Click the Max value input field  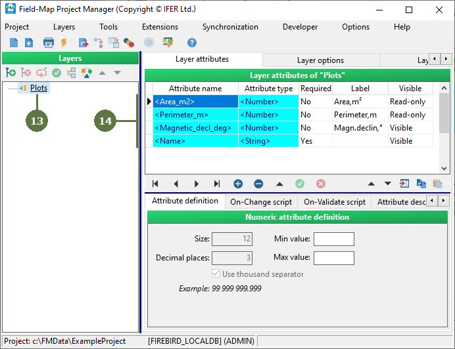[x=333, y=258]
